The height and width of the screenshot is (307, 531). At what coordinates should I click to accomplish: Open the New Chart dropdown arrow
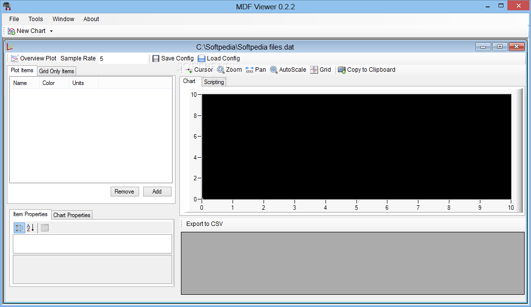pyautogui.click(x=52, y=31)
